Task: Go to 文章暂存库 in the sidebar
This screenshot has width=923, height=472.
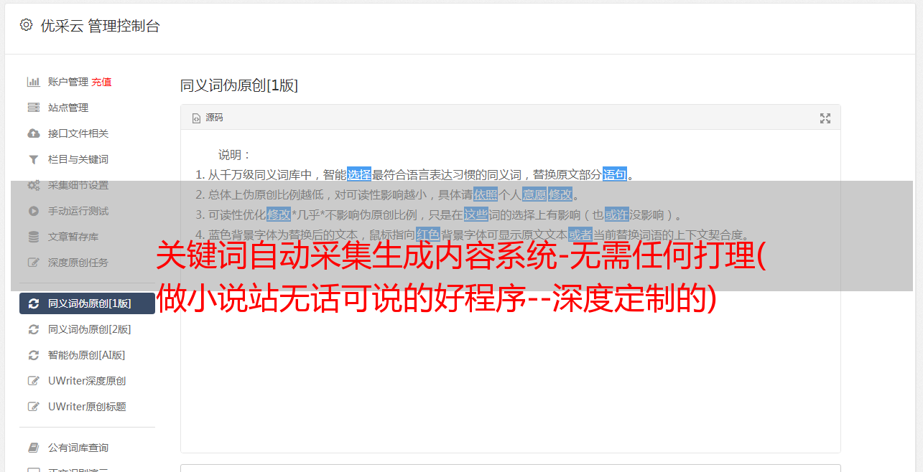Action: pyautogui.click(x=87, y=237)
